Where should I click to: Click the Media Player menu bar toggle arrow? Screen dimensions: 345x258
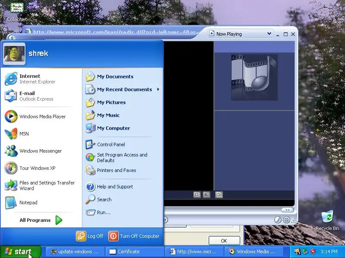click(x=12, y=37)
